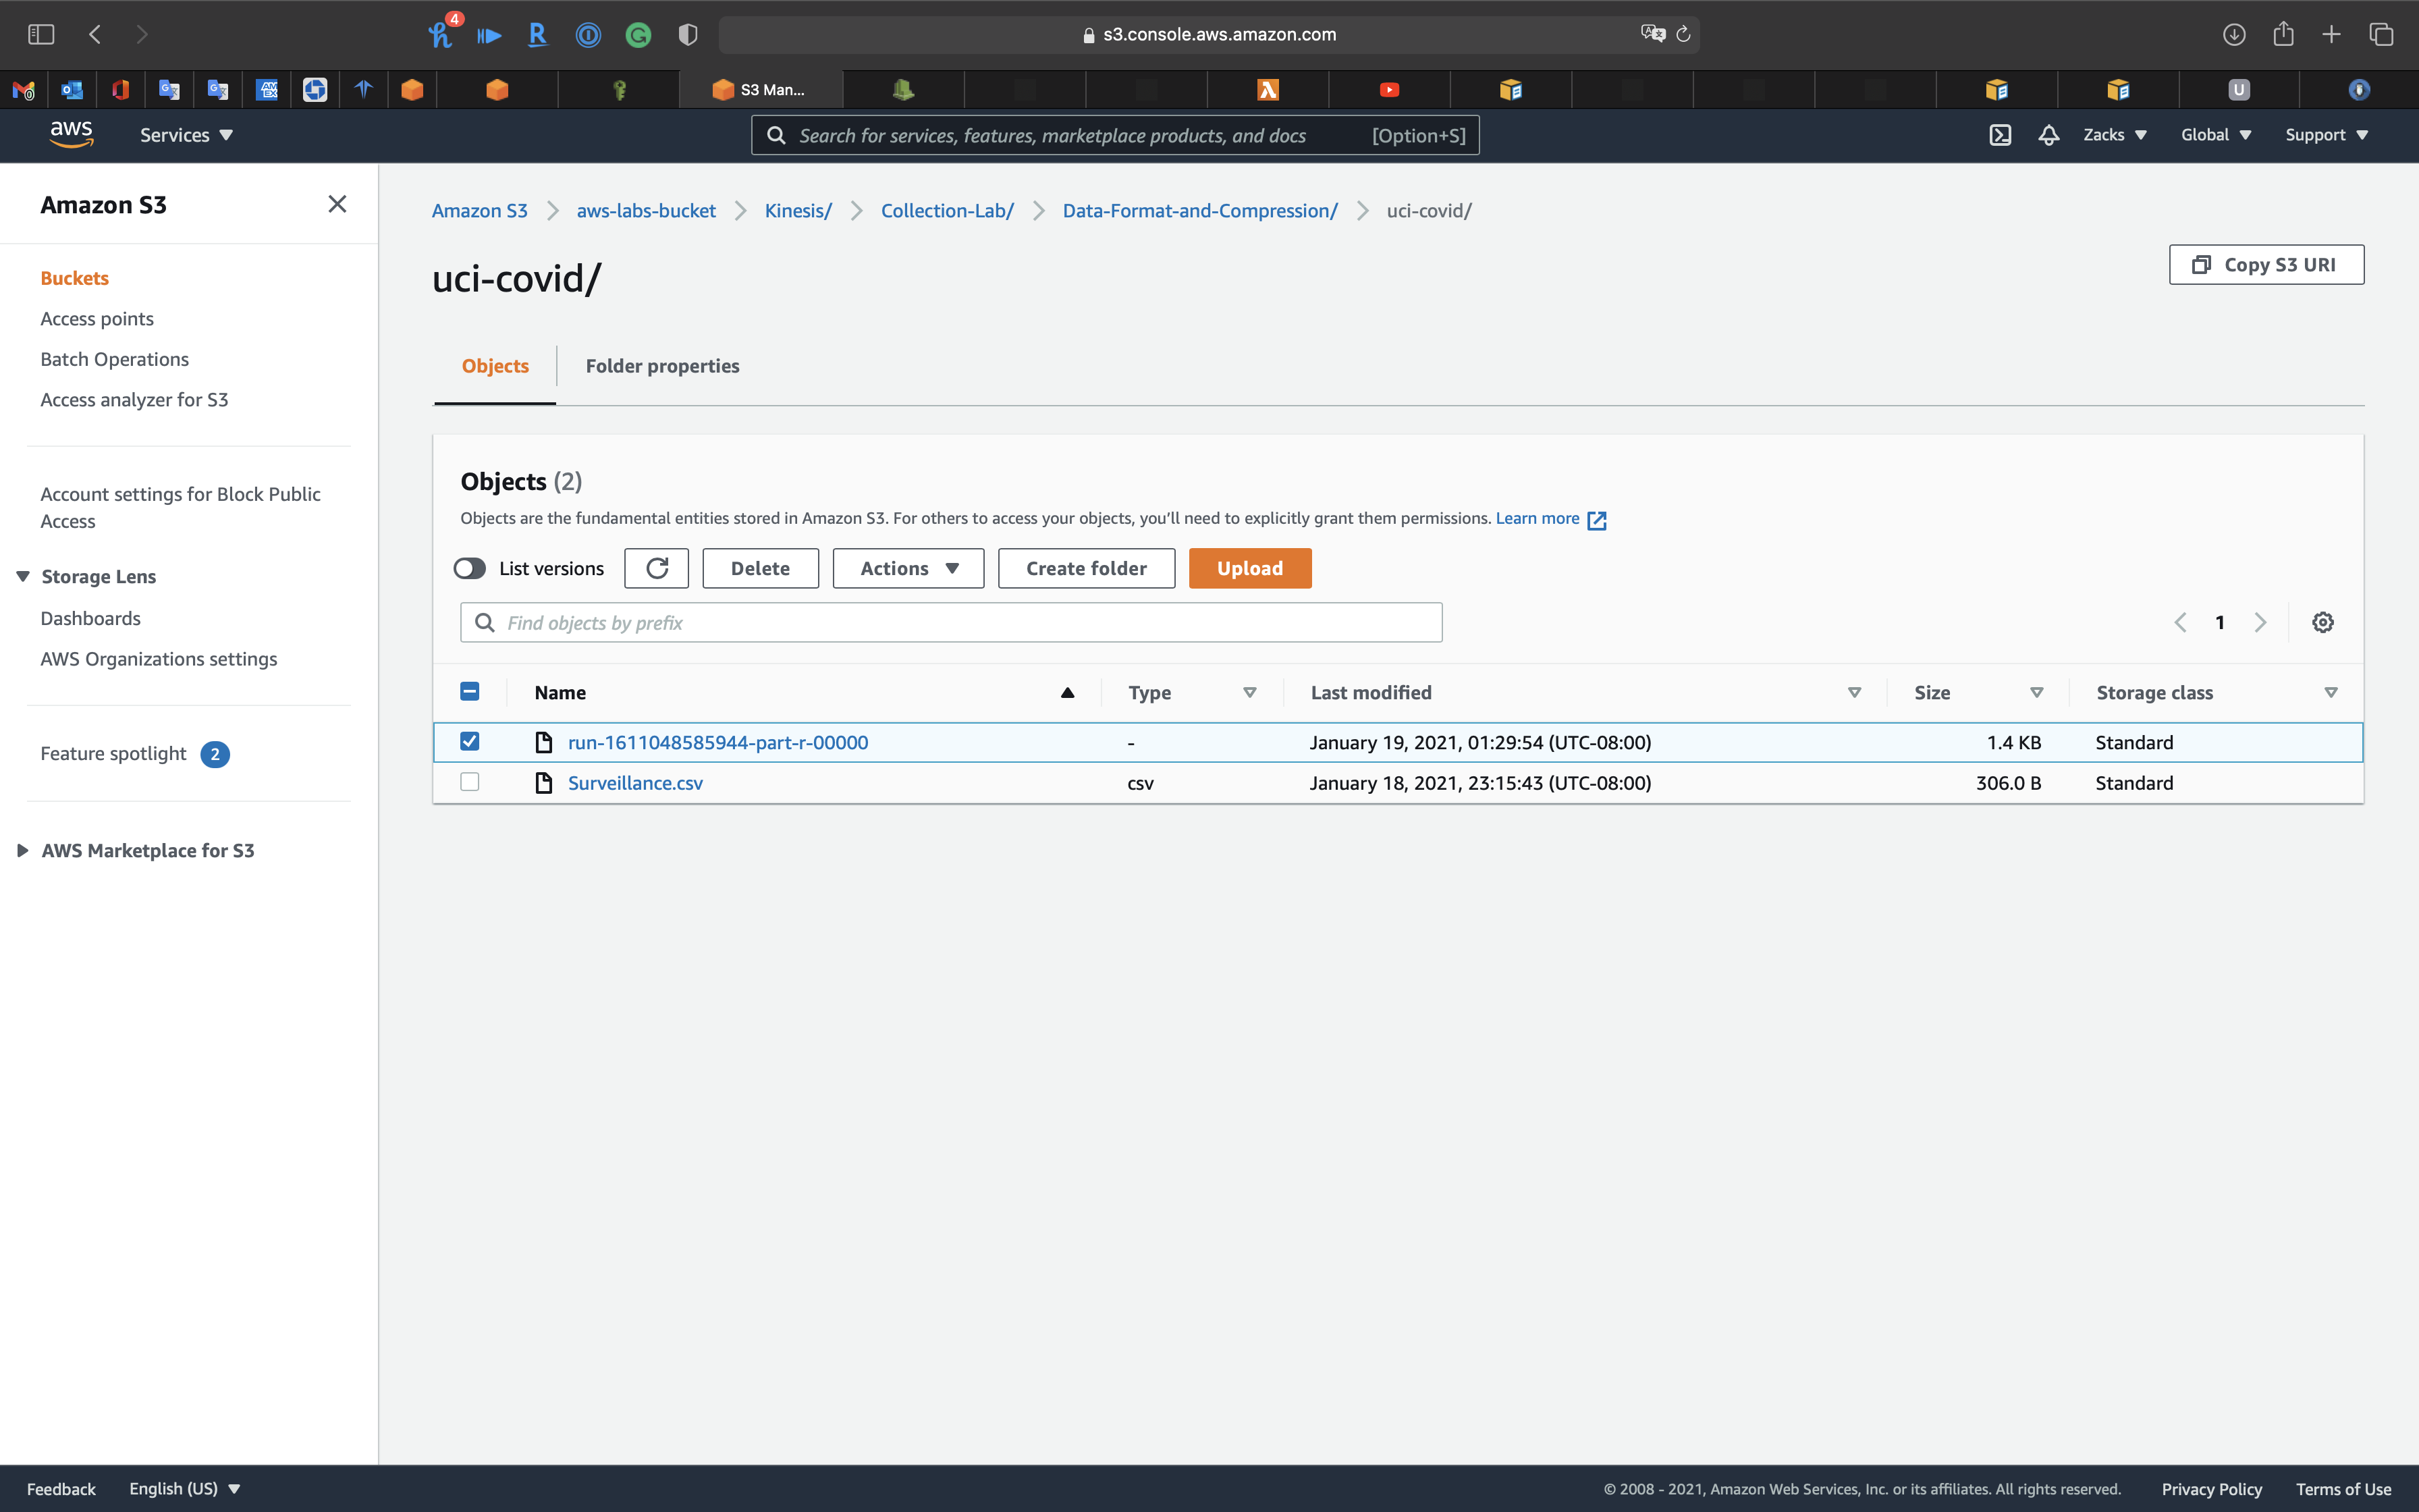Click the refresh objects list icon button
This screenshot has width=2419, height=1512.
(657, 568)
